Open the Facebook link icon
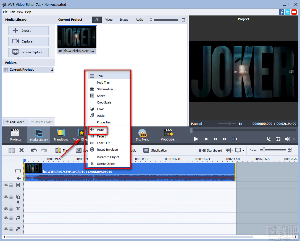The height and width of the screenshot is (241, 300). pyautogui.click(x=281, y=12)
